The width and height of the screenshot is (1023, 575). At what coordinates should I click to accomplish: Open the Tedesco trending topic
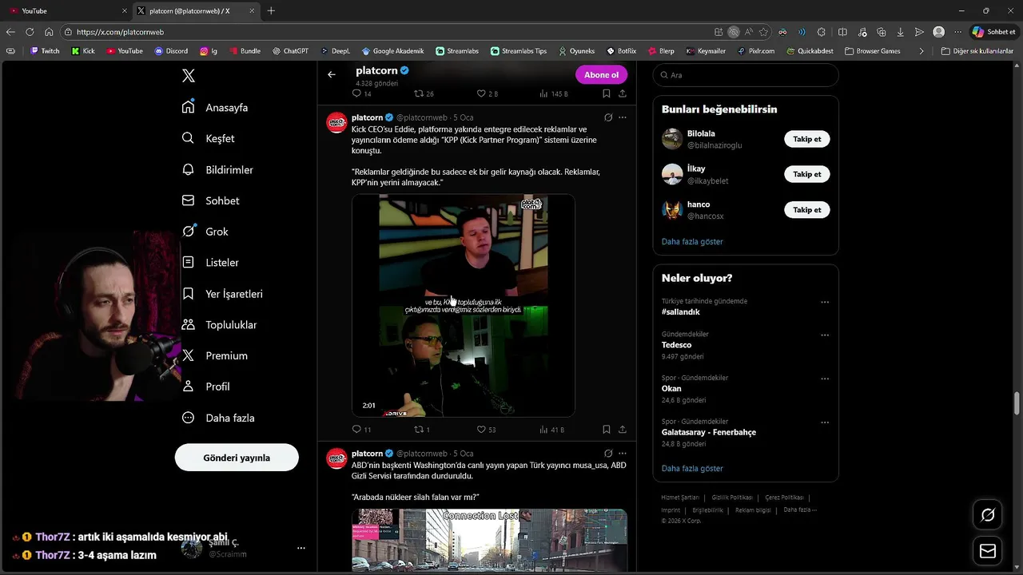pyautogui.click(x=676, y=345)
